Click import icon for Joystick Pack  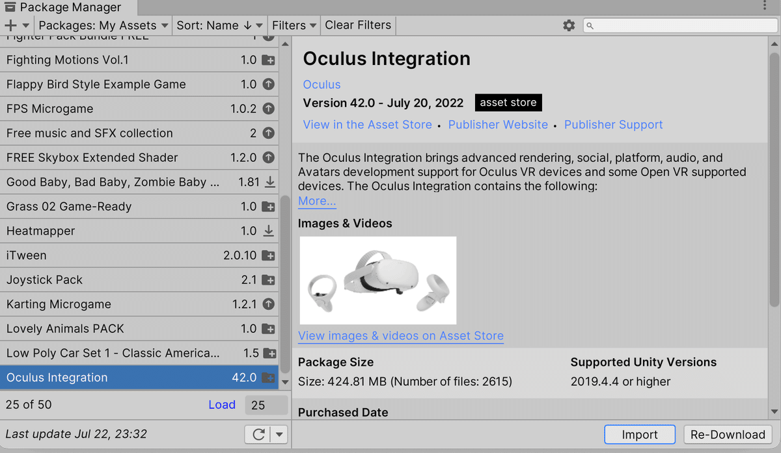coord(268,280)
